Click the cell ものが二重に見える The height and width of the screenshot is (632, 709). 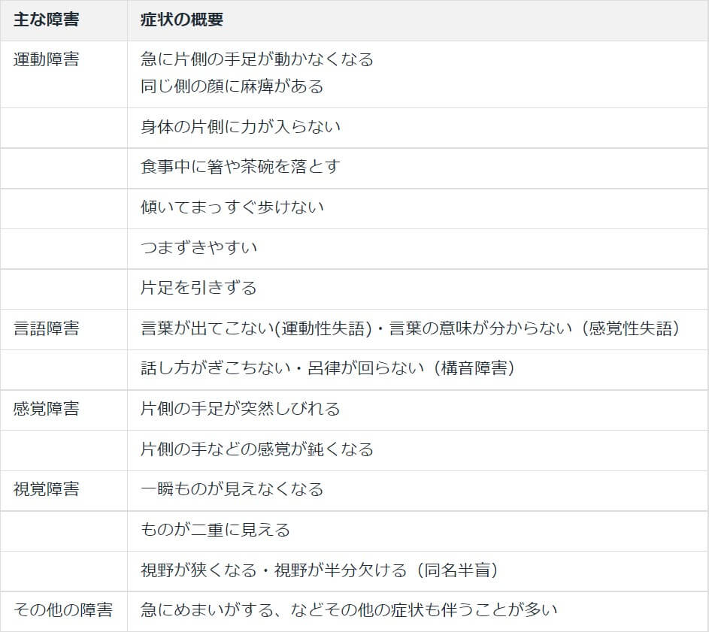(216, 531)
